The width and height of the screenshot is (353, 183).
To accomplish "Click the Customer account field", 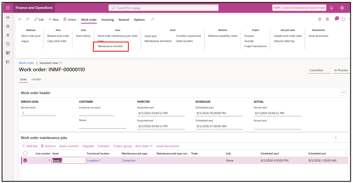I will [x=97, y=113].
